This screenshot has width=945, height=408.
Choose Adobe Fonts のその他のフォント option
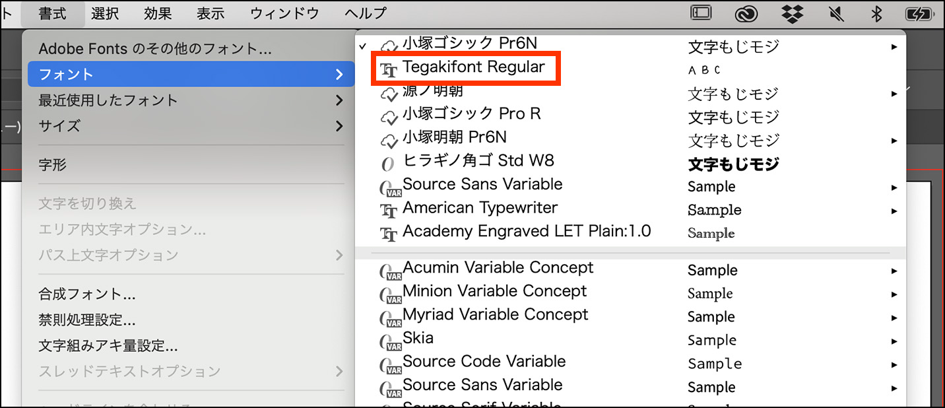[155, 49]
